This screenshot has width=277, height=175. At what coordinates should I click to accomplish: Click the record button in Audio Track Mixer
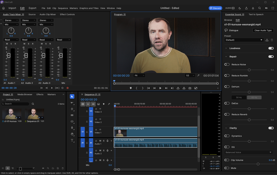coord(67,88)
